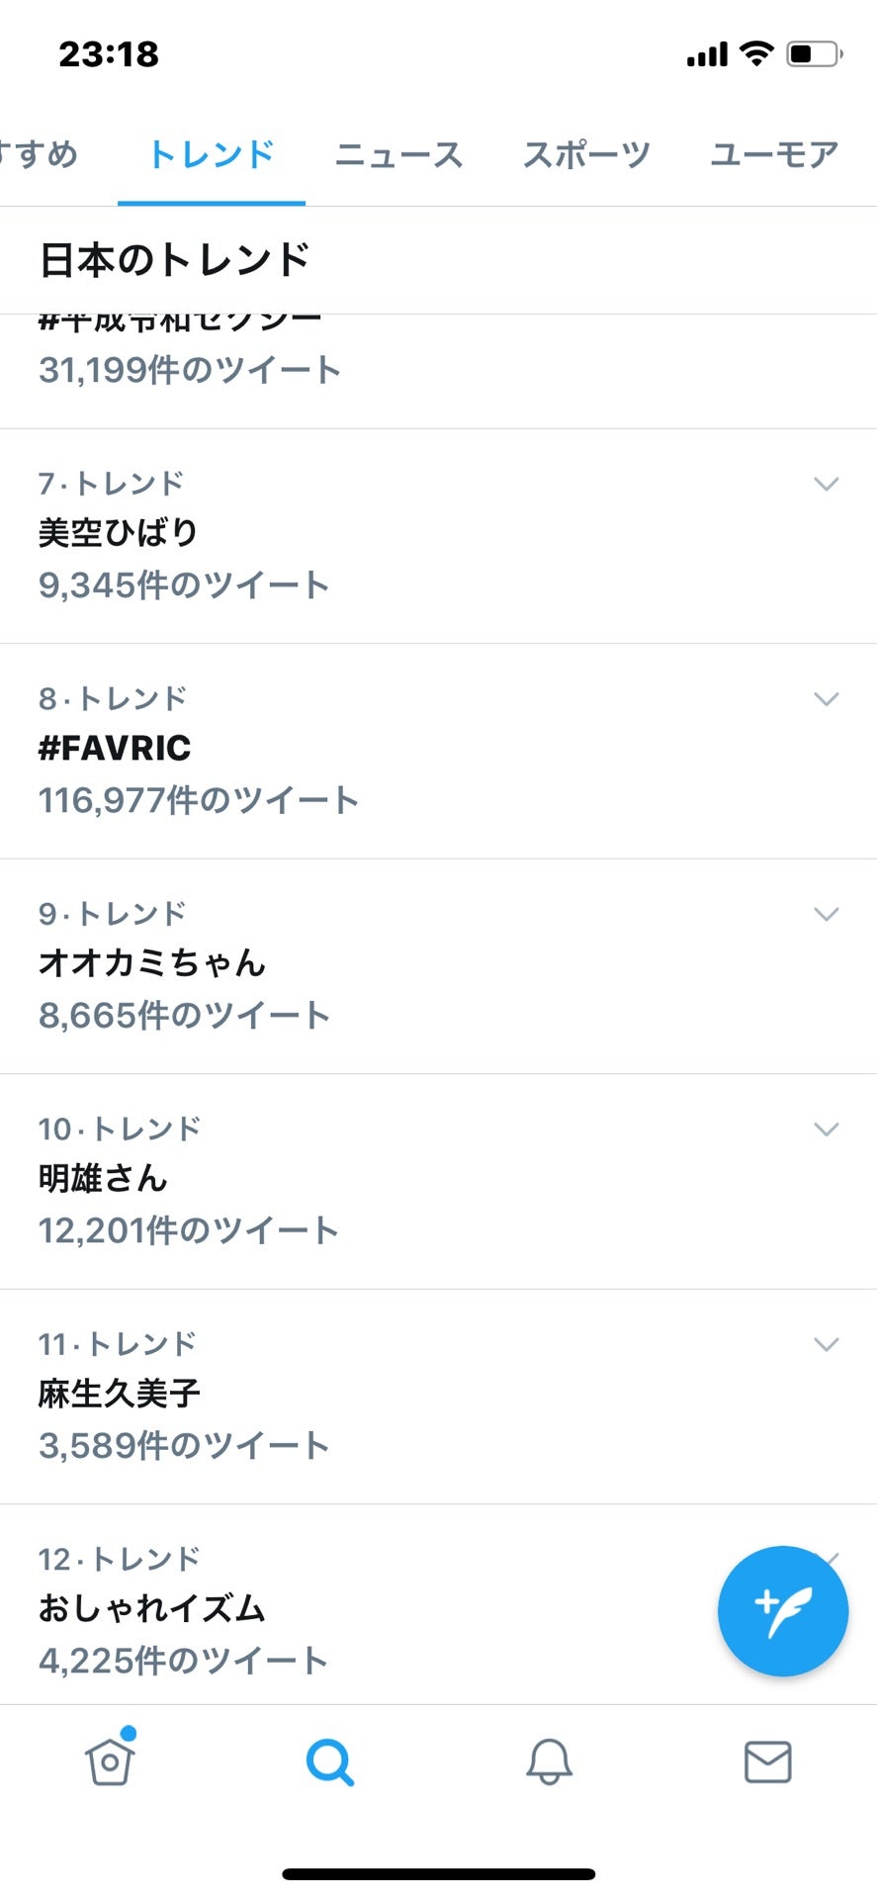Open notifications bell icon

coord(549,1762)
